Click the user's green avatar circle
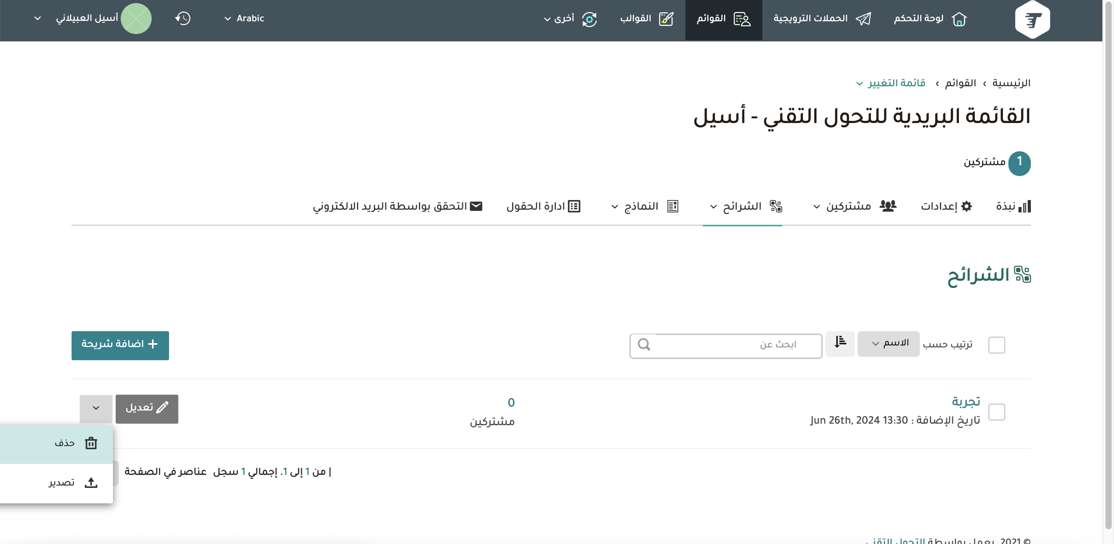The height and width of the screenshot is (544, 1114). [x=136, y=19]
